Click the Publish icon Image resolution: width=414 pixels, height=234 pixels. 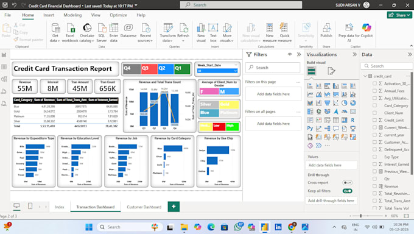pos(326,30)
